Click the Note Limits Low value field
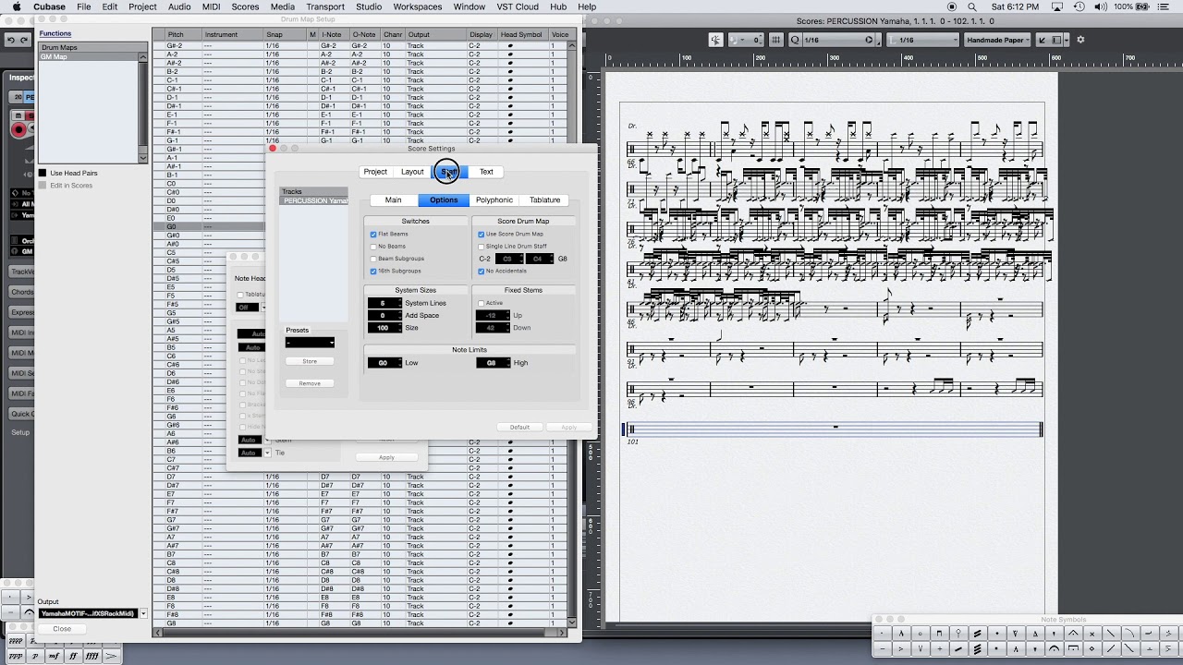Image resolution: width=1183 pixels, height=665 pixels. (x=384, y=363)
